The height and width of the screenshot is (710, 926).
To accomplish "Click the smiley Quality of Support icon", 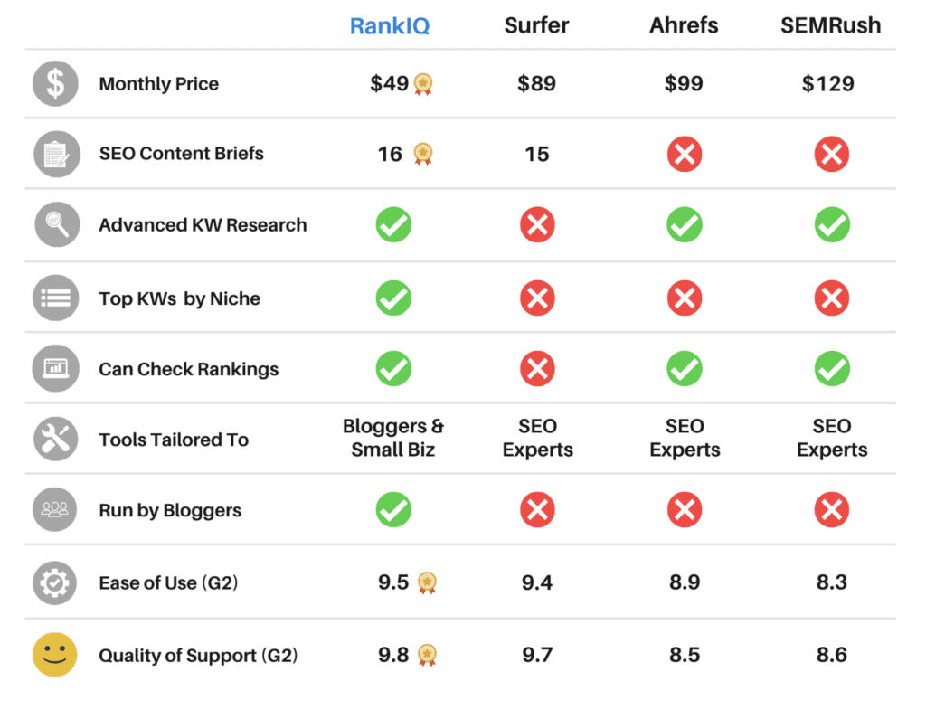I will coord(56,655).
